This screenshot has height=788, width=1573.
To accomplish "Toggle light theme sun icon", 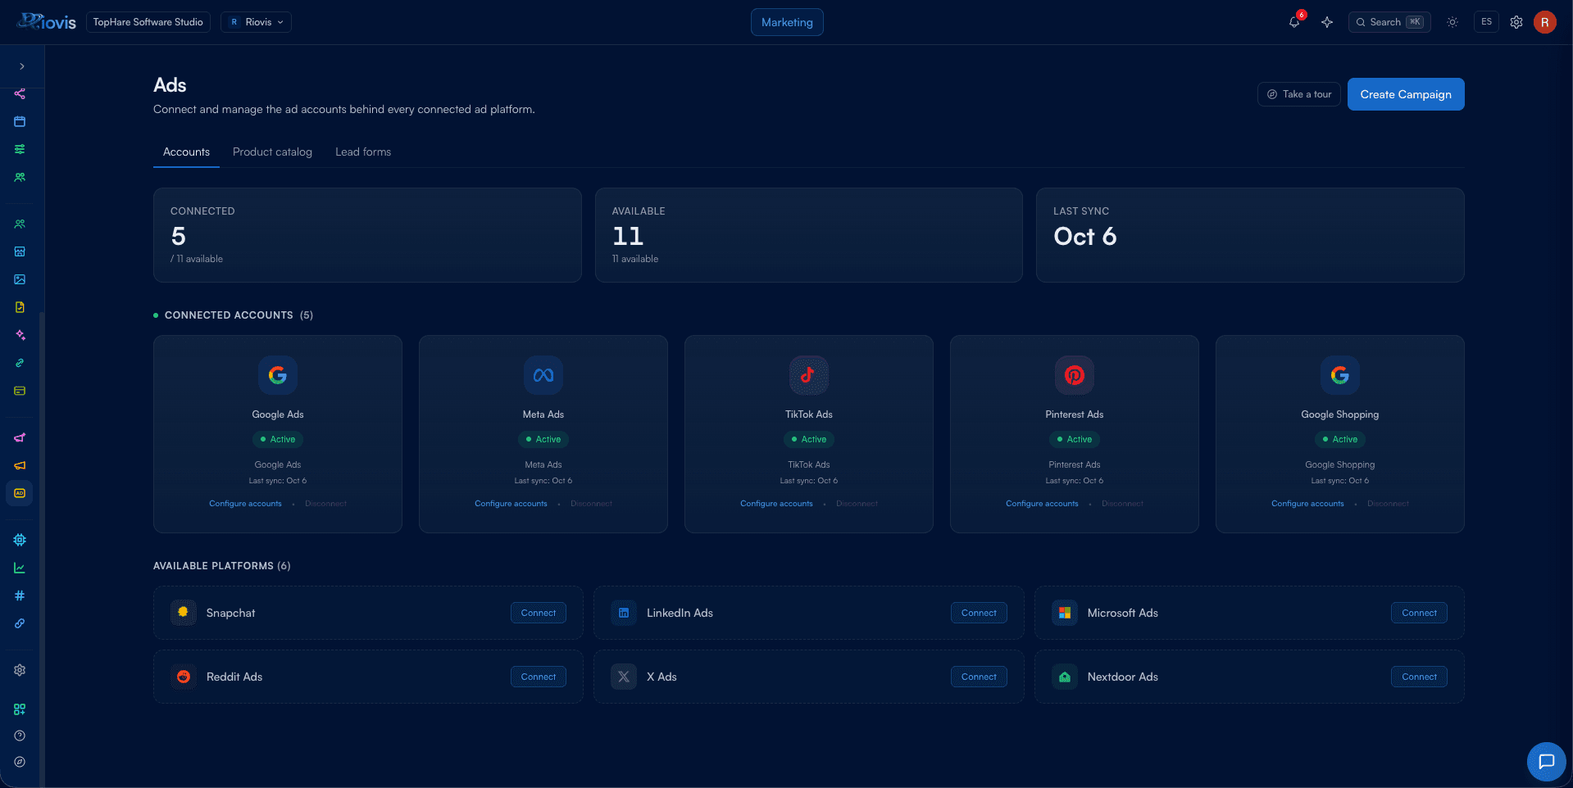I will [x=1453, y=22].
